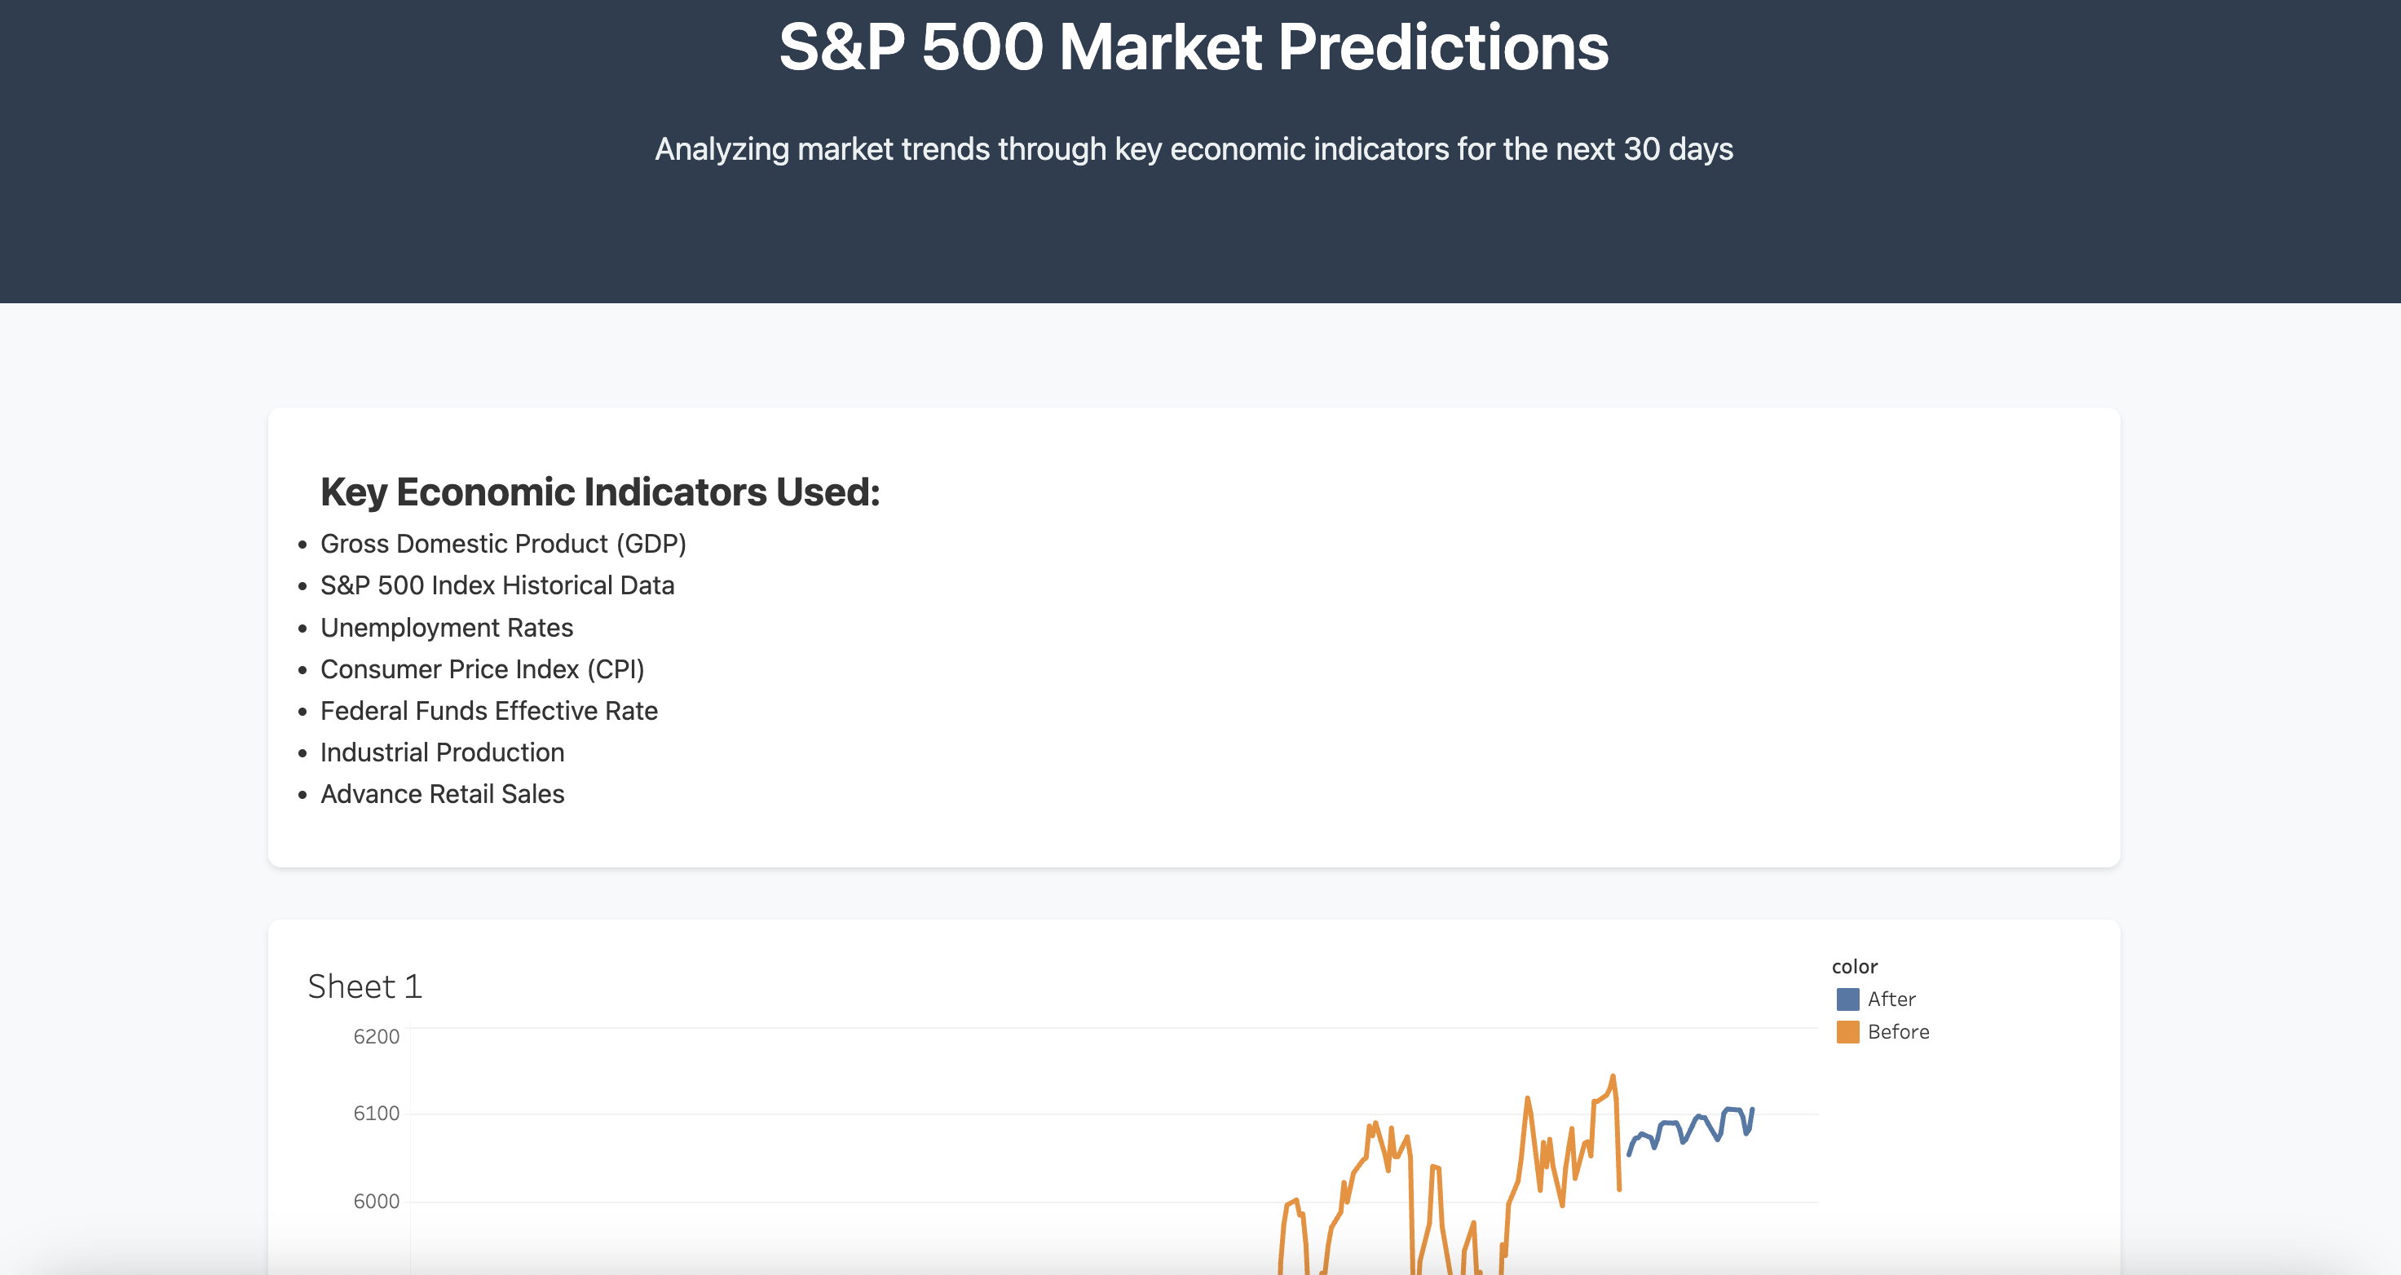2401x1275 pixels.
Task: Select the S&P 500 Index Historical Data item
Action: [497, 585]
